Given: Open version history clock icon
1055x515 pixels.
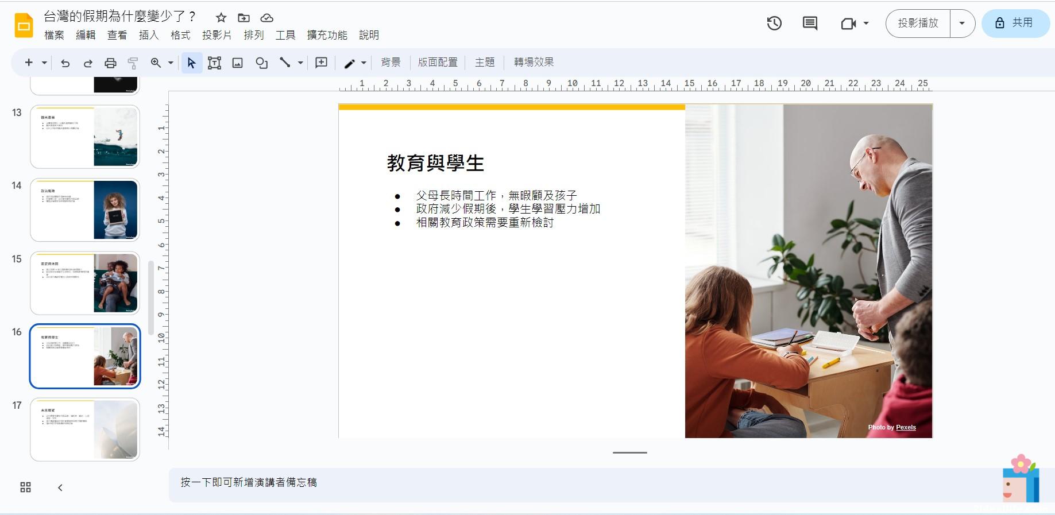Looking at the screenshot, I should (774, 24).
